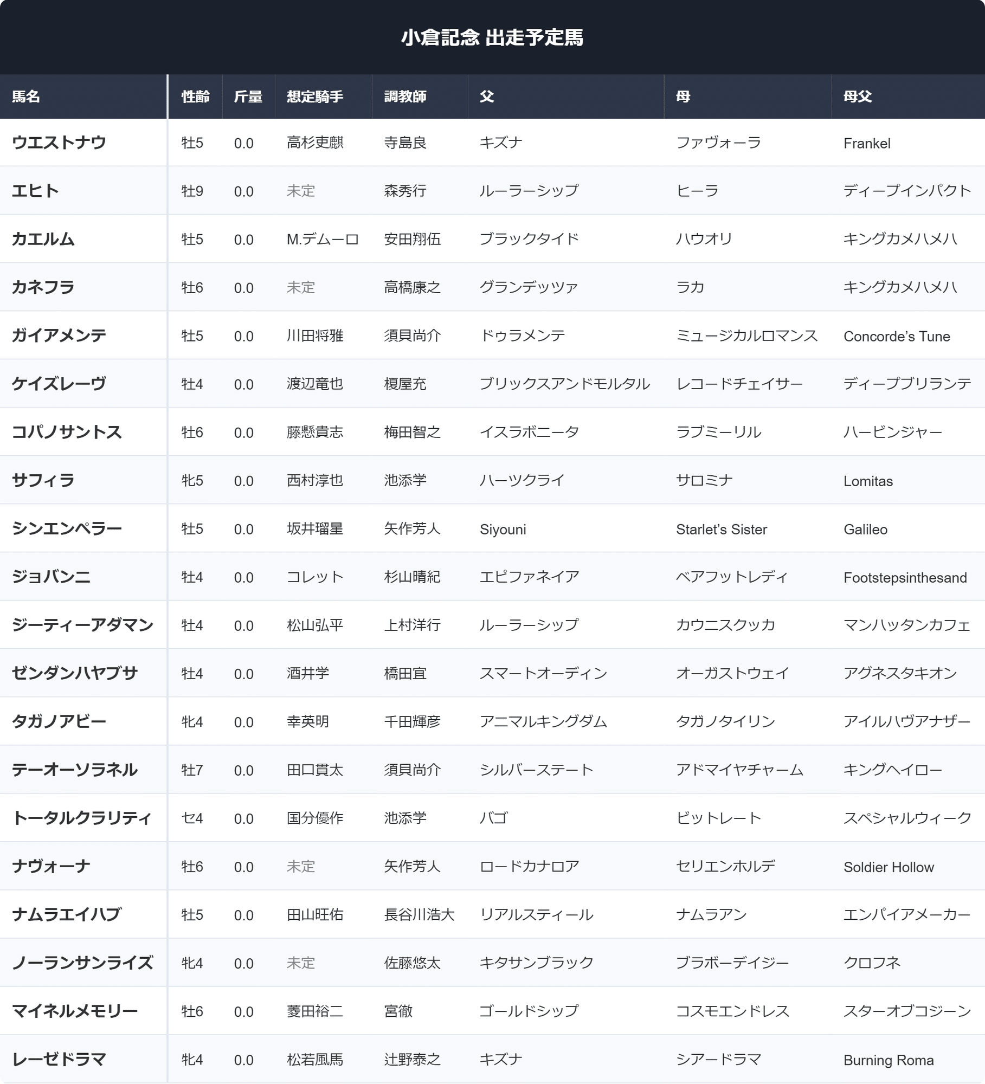
Task: Select dam ミュージカルロマンス
Action: click(746, 335)
